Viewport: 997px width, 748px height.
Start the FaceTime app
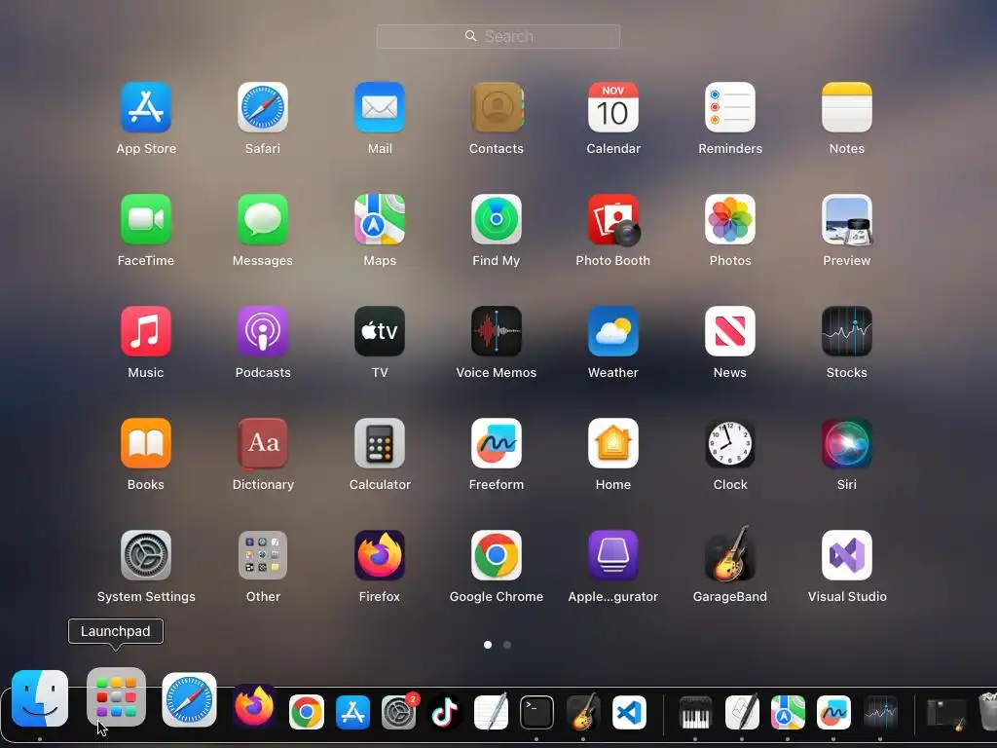(146, 219)
